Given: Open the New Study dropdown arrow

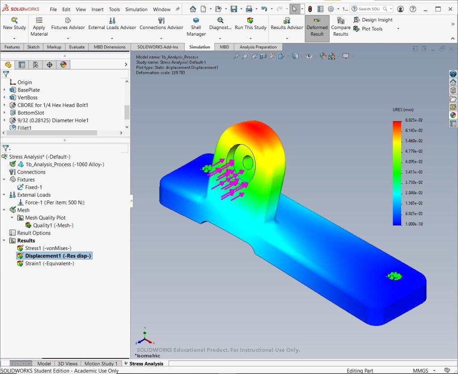Looking at the screenshot, I should coord(14,38).
